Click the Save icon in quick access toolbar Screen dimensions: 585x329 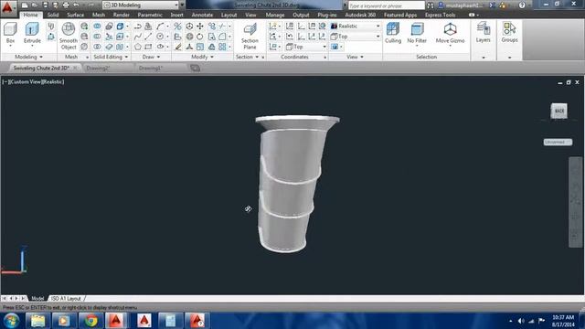tap(45, 5)
